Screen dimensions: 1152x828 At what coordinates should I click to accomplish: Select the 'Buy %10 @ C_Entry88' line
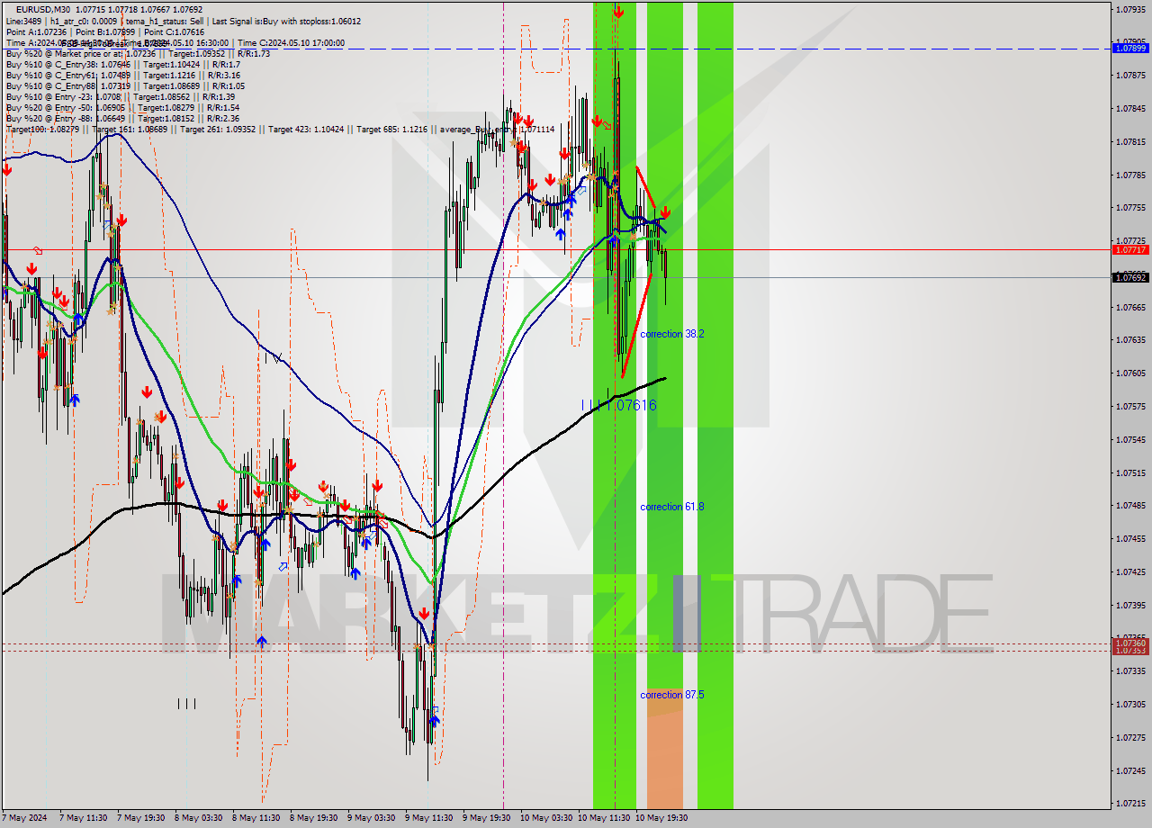pyautogui.click(x=125, y=85)
